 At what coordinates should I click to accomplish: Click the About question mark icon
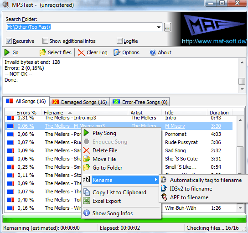click(x=153, y=52)
